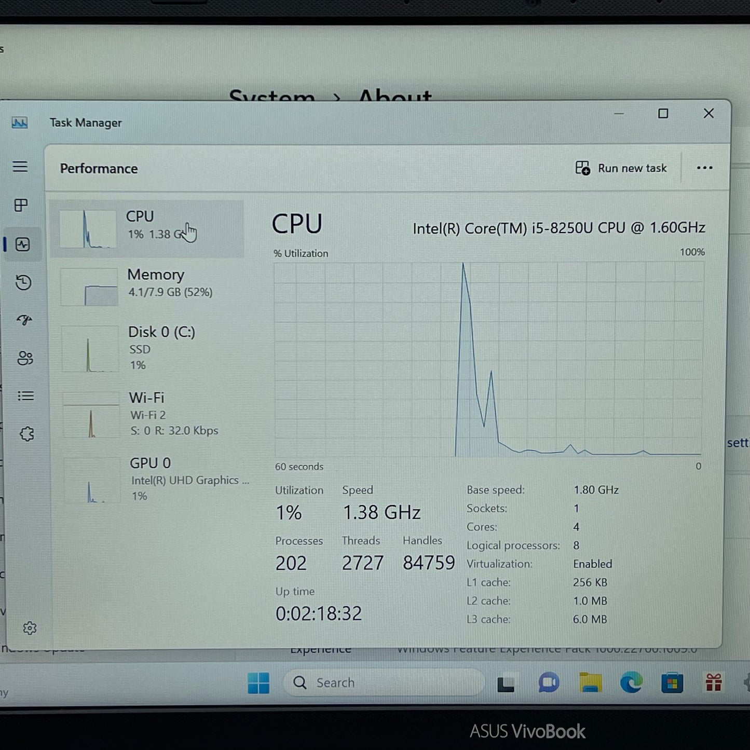This screenshot has height=750, width=750.
Task: Open Task View from taskbar
Action: [506, 683]
